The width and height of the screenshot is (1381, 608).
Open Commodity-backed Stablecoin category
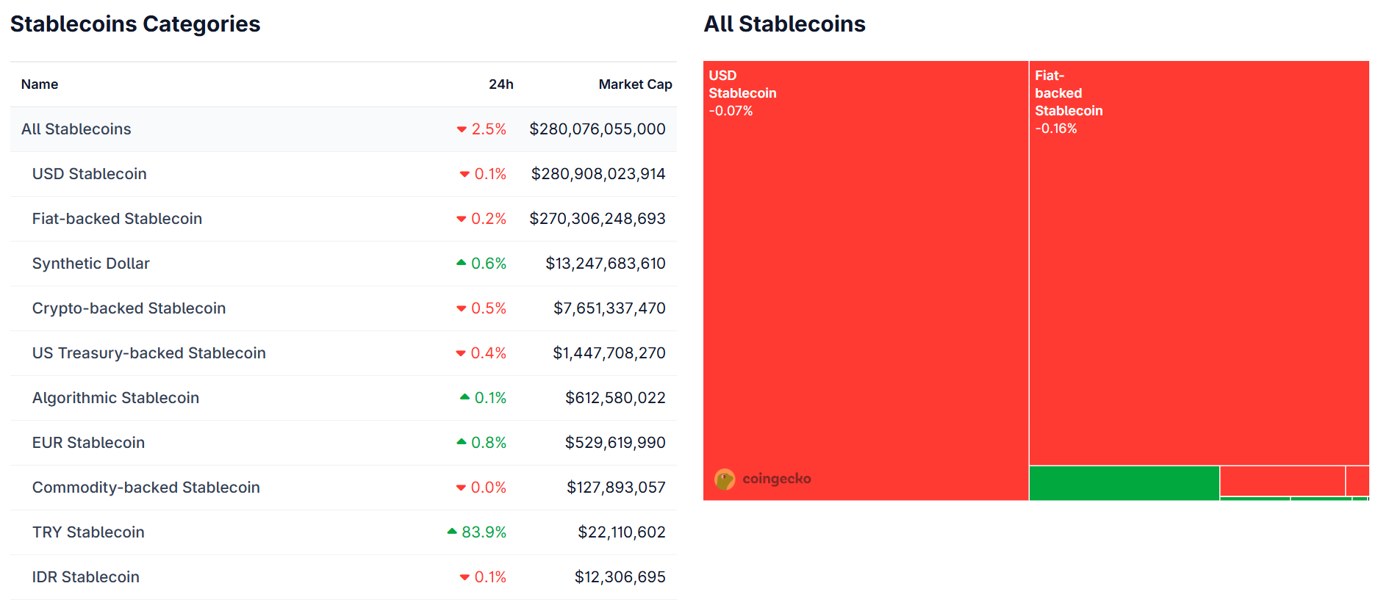(x=146, y=488)
